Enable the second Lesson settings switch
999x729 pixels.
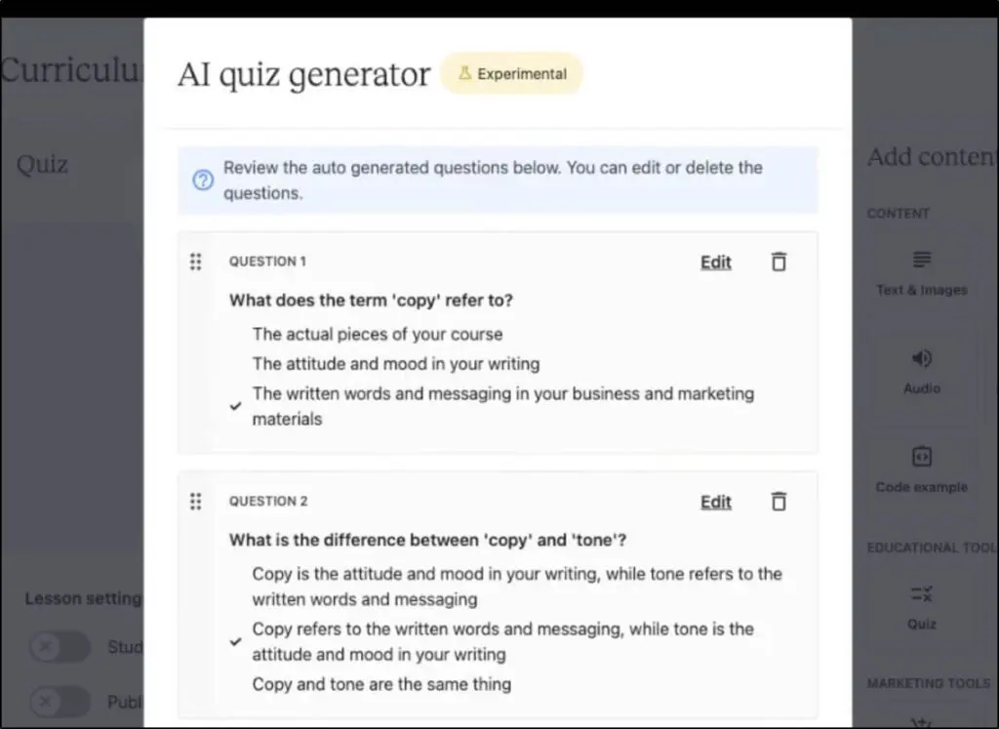[x=59, y=702]
